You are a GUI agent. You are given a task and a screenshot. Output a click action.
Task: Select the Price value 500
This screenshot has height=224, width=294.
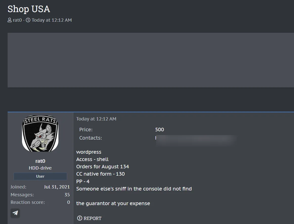tap(160, 130)
